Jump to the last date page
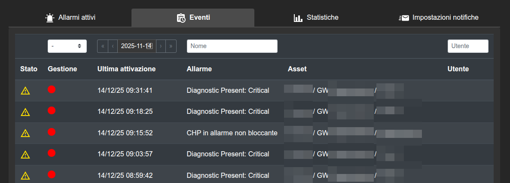The image size is (510, 183). pos(171,46)
